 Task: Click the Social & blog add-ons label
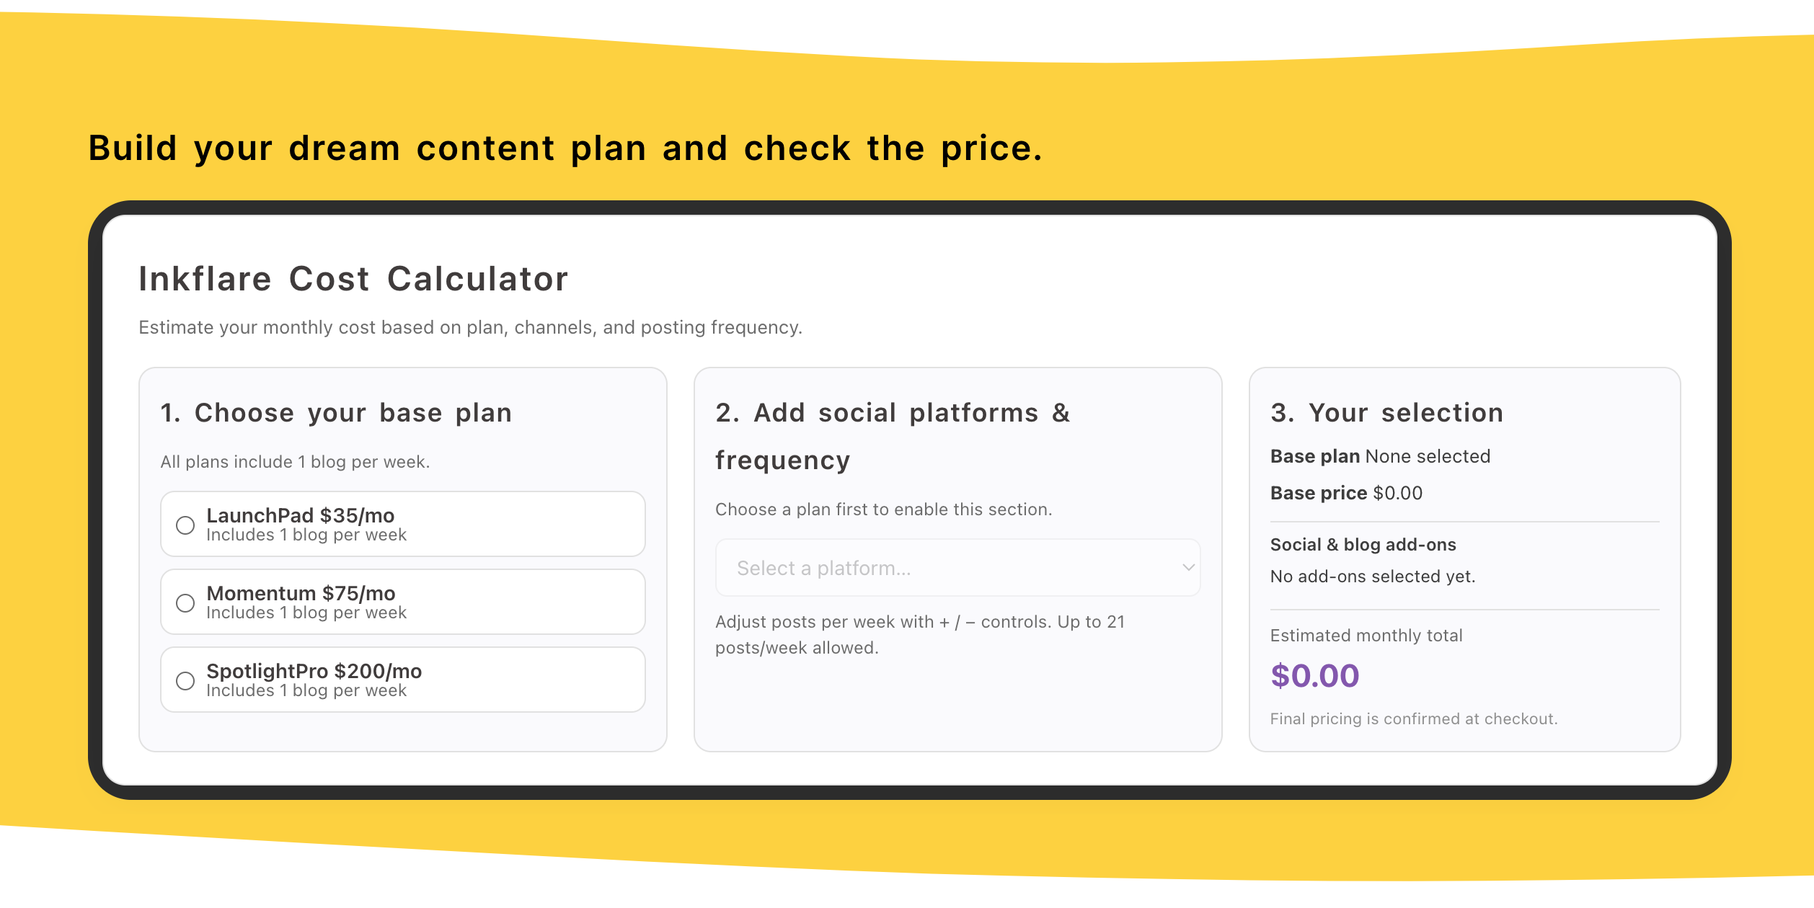(1363, 545)
